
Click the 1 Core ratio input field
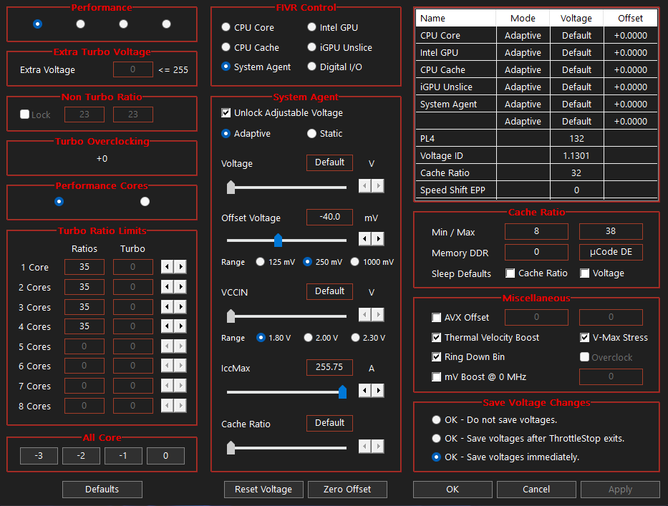[84, 267]
